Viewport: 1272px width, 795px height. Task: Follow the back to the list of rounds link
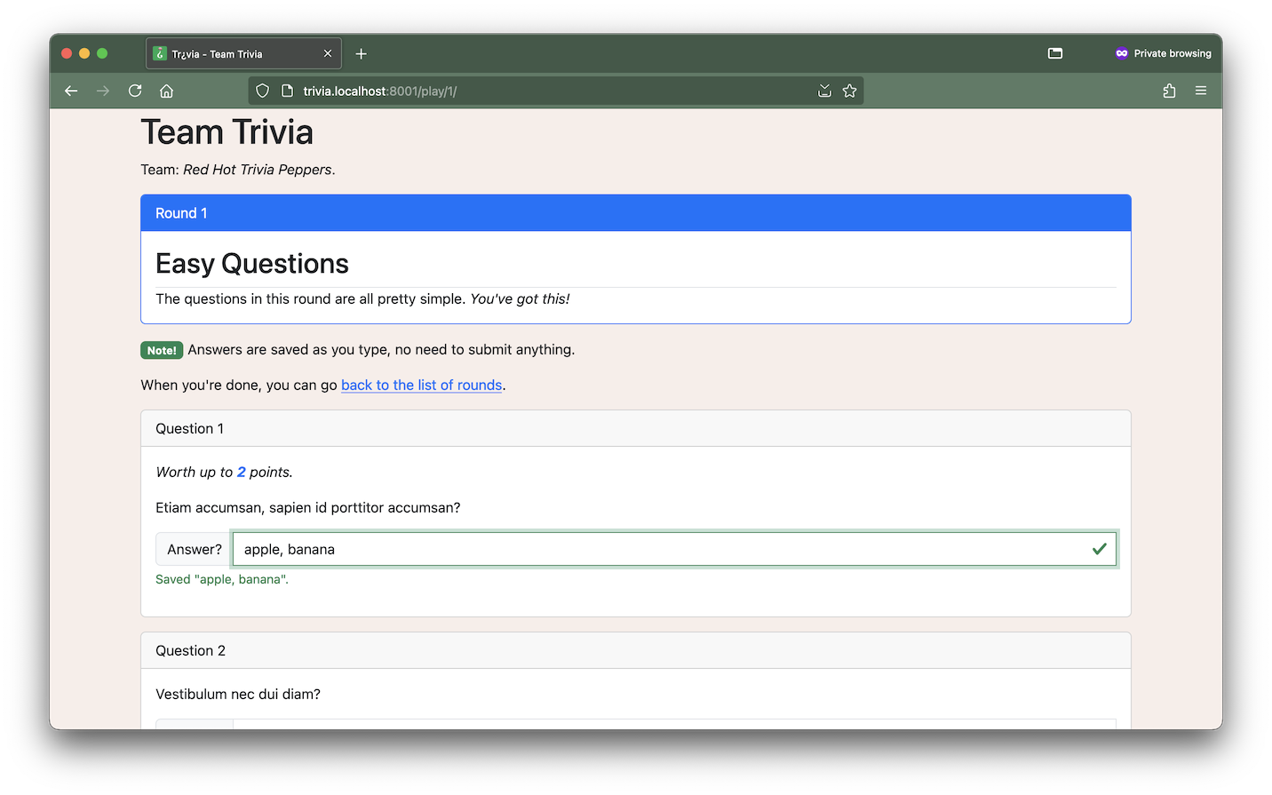click(421, 385)
